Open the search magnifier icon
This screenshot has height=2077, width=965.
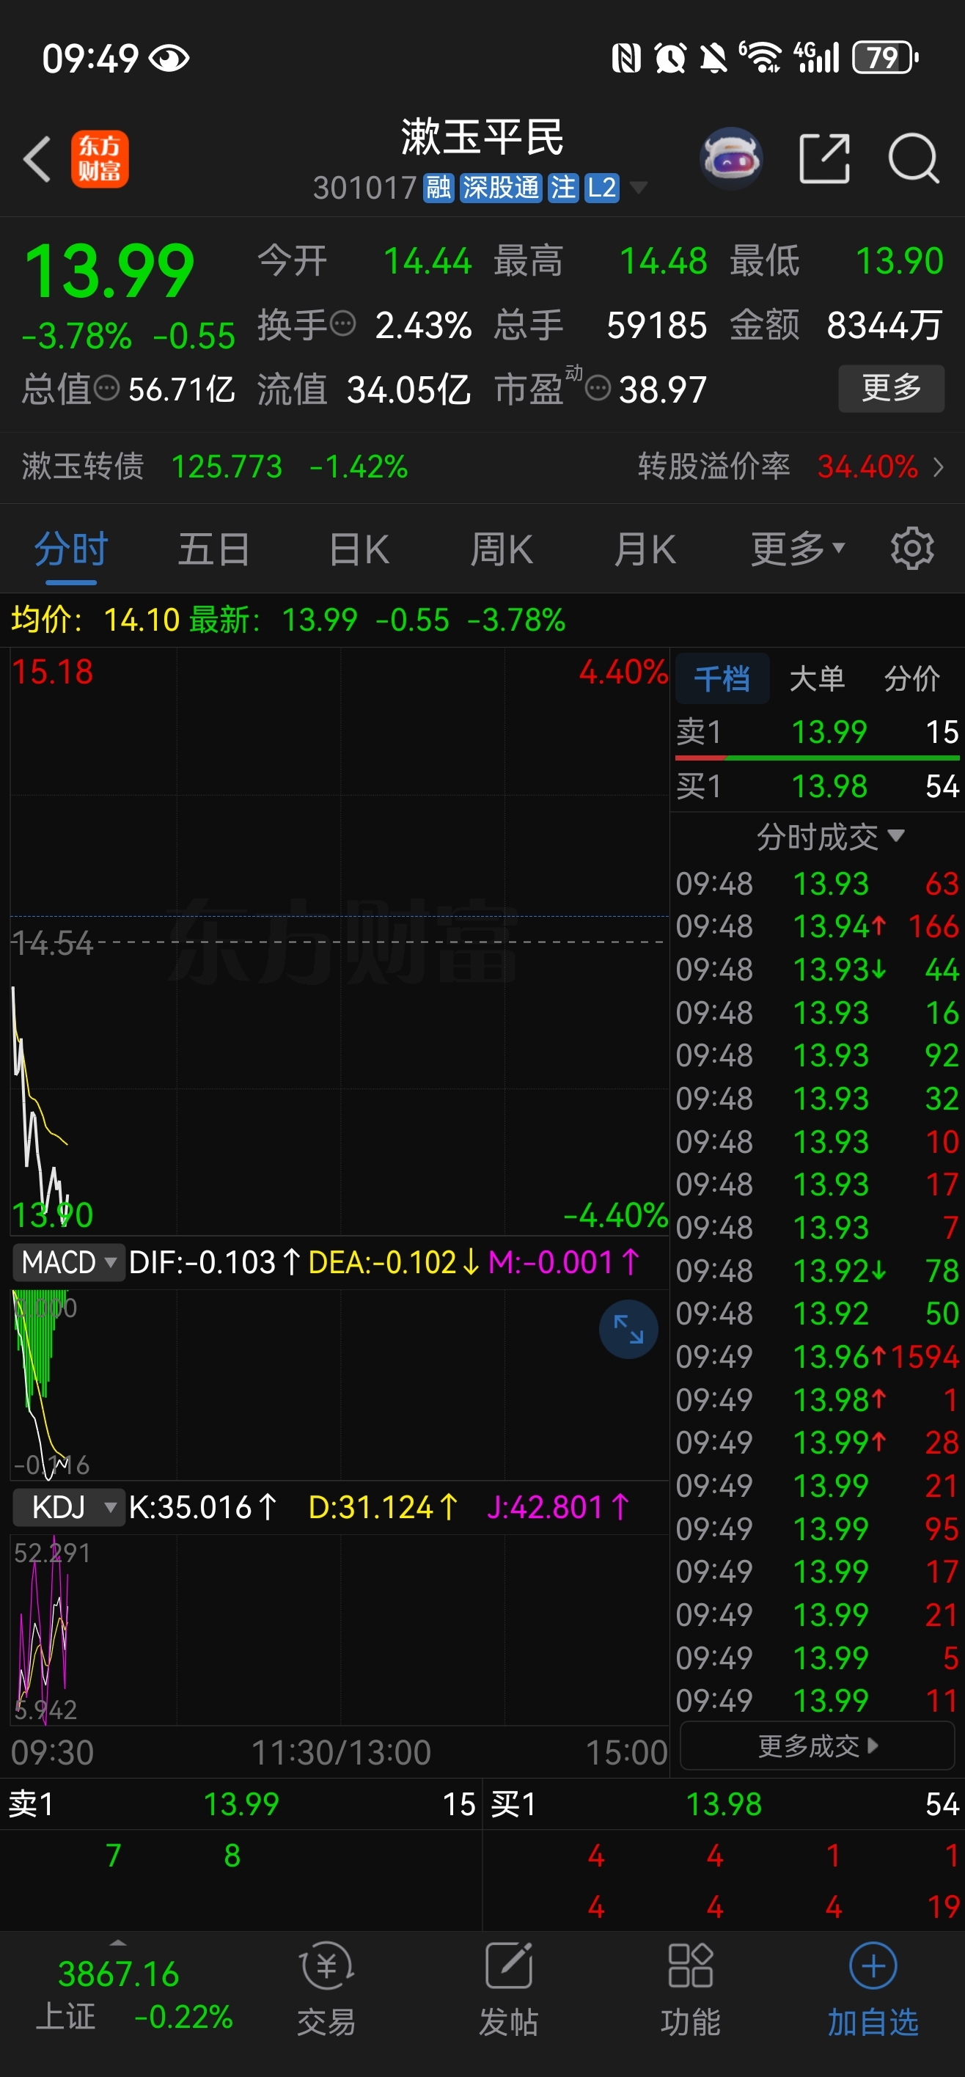click(914, 158)
